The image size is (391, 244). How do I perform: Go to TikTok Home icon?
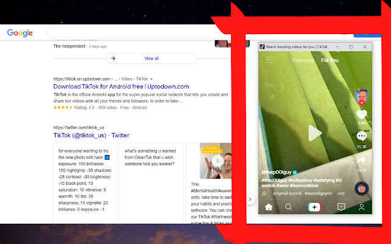click(x=268, y=207)
